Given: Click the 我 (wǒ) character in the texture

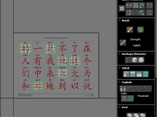Looking at the screenshot, I should tap(50, 61).
